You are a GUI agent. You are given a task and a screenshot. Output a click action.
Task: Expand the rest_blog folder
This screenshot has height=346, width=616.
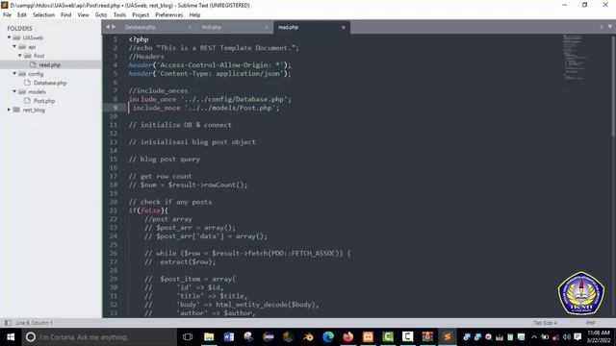[9, 110]
